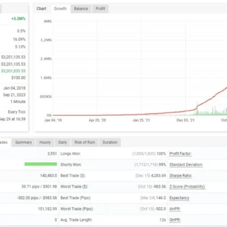Click the Apr 20, '20 axis label
The image size is (227, 227).
pyautogui.click(x=97, y=120)
